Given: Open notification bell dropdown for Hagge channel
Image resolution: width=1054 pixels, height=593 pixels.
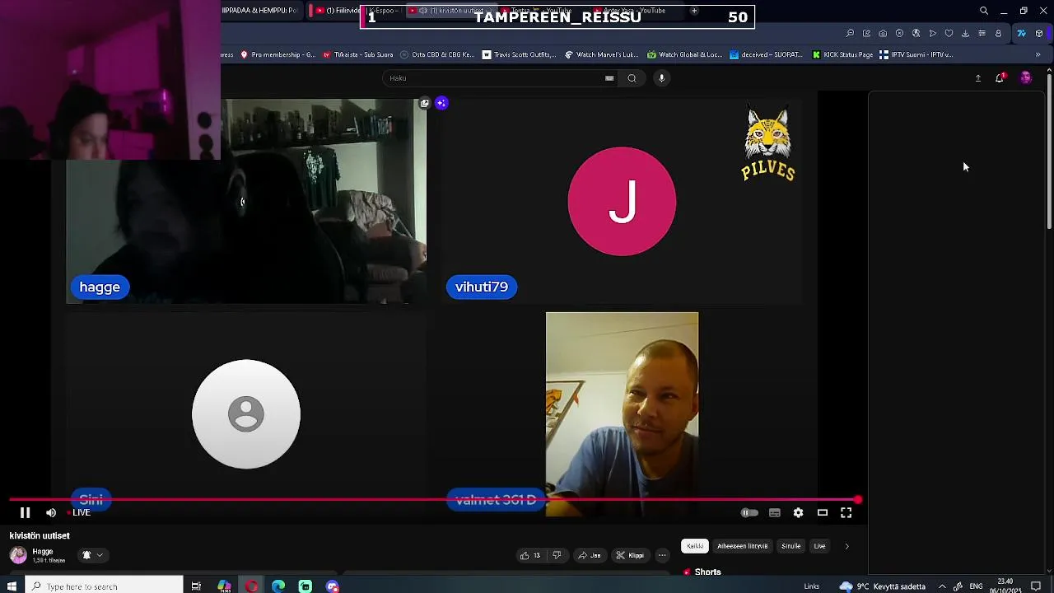Looking at the screenshot, I should click(x=92, y=555).
